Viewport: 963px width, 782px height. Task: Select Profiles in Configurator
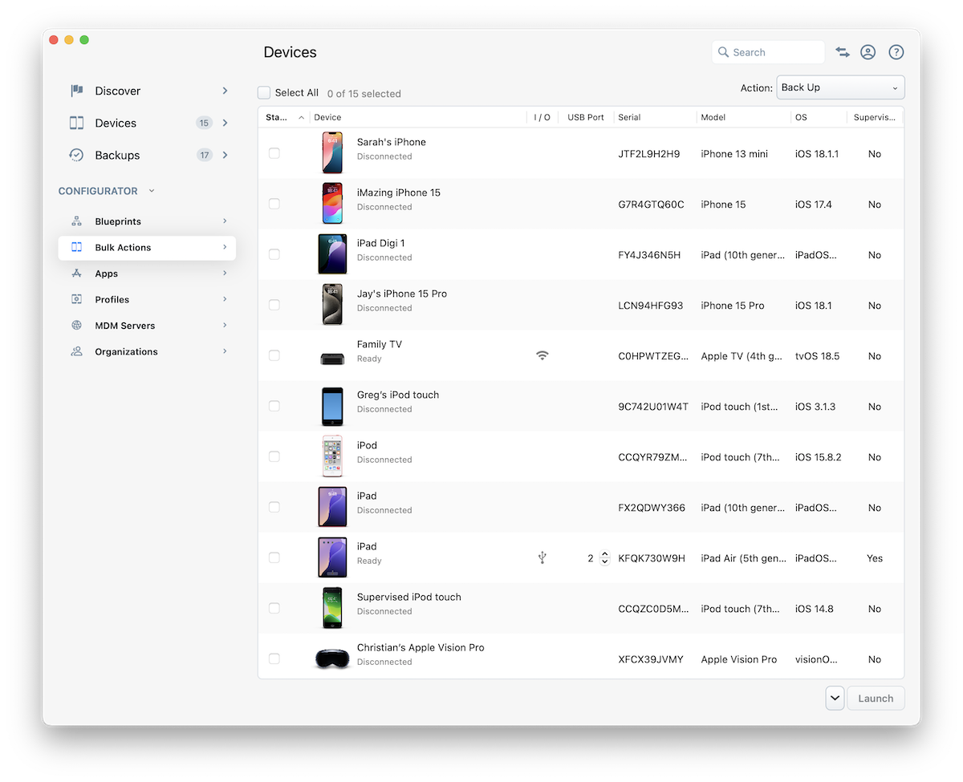coord(112,299)
